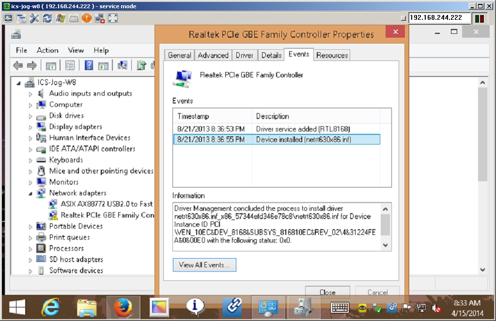Click Information box scroll up arrow
This screenshot has height=321, width=496.
[x=385, y=209]
